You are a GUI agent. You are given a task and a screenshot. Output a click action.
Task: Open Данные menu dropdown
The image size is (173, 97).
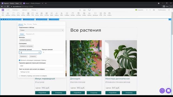25,10
